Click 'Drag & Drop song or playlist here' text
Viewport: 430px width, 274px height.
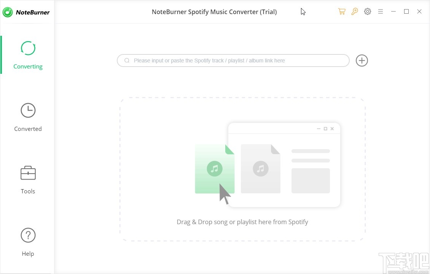click(242, 222)
